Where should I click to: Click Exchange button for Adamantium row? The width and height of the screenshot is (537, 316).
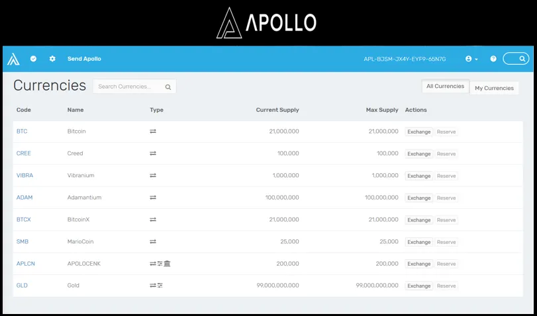coord(419,198)
